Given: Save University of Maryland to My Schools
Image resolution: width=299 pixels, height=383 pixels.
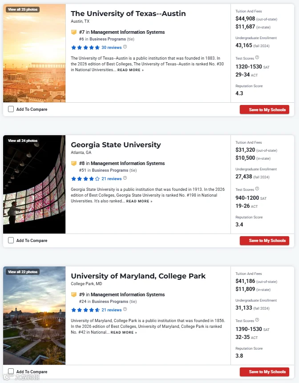Looking at the screenshot, I should (265, 372).
